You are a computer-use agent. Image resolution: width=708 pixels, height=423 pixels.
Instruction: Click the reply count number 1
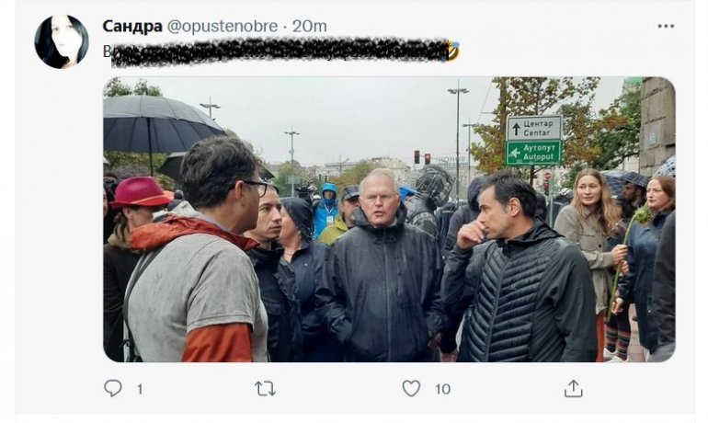(140, 389)
